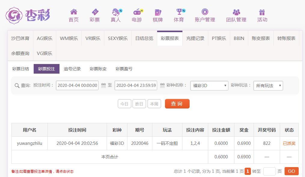Switch to 日结总览 tab

[x=144, y=38]
